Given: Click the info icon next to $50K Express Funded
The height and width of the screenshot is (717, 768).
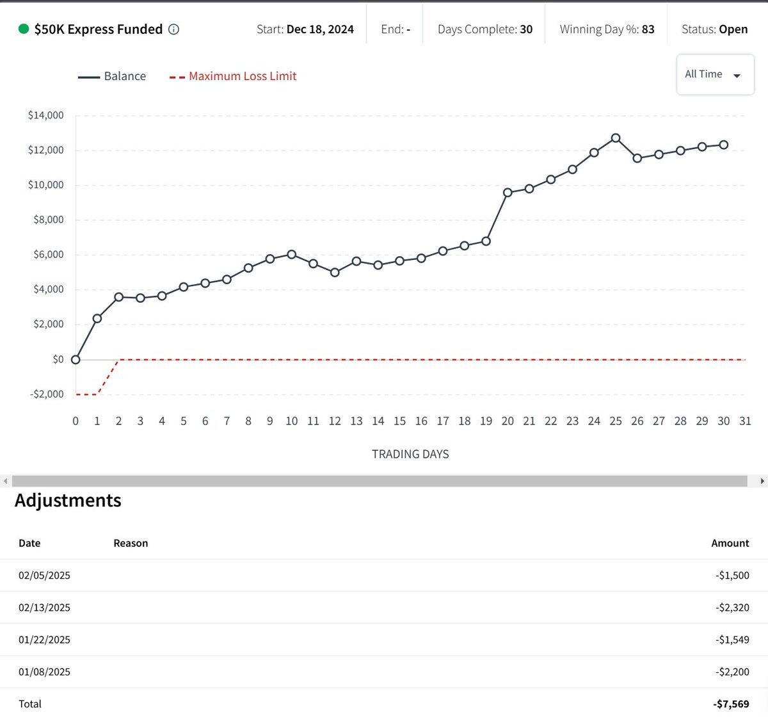Looking at the screenshot, I should tap(173, 29).
